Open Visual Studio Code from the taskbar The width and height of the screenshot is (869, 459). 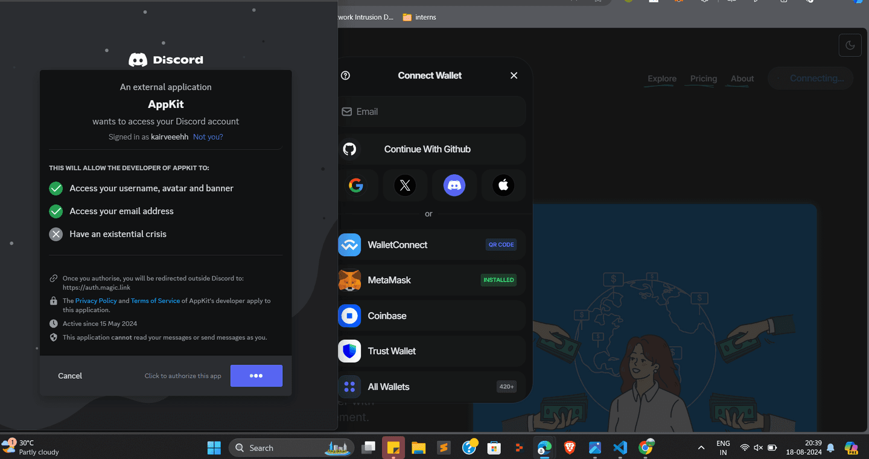click(x=620, y=448)
